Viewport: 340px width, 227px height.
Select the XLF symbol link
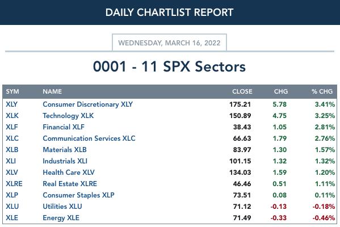[12, 127]
